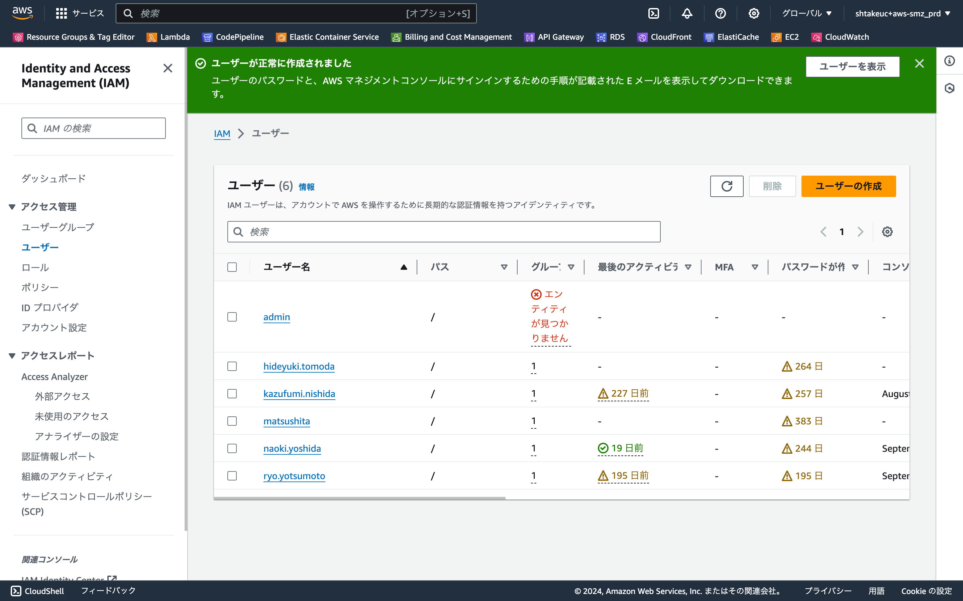Viewport: 963px width, 601px height.
Task: Go to the next users page arrow
Action: click(860, 232)
